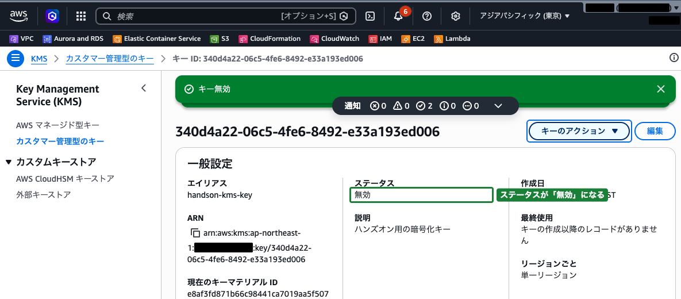Click the 編集 button
Screen dimensions: 681x299
click(x=655, y=131)
